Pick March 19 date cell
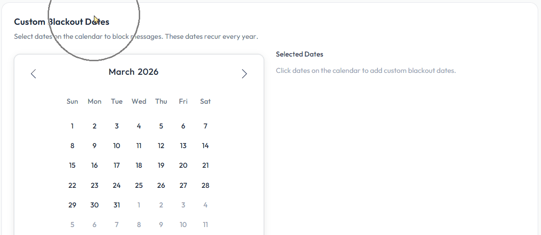Viewport: 541px width, 235px height. pos(161,165)
